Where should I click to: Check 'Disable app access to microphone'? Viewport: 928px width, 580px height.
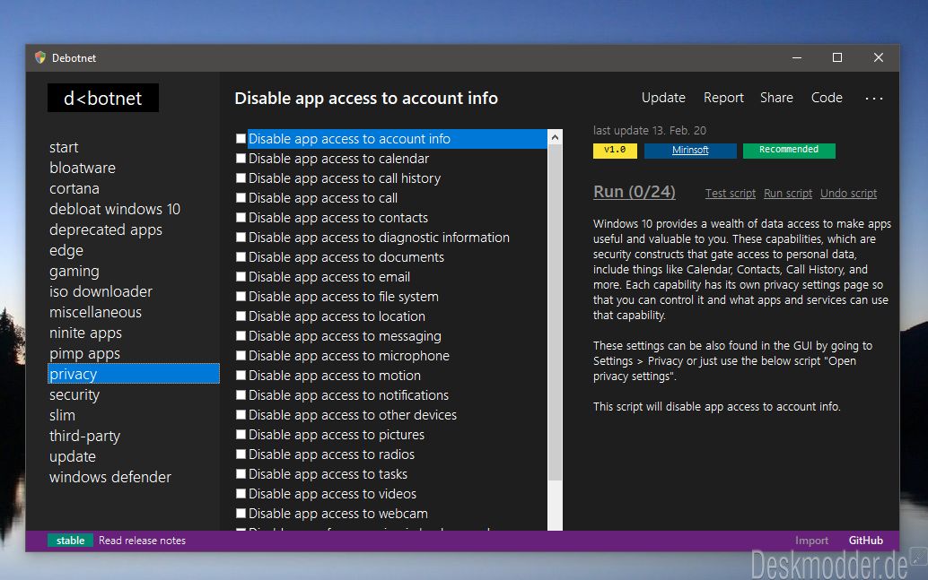tap(241, 355)
